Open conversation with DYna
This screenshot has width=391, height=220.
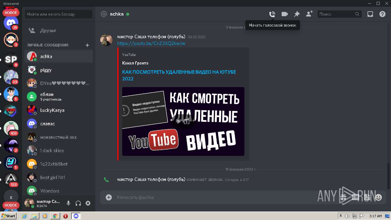pos(59,83)
